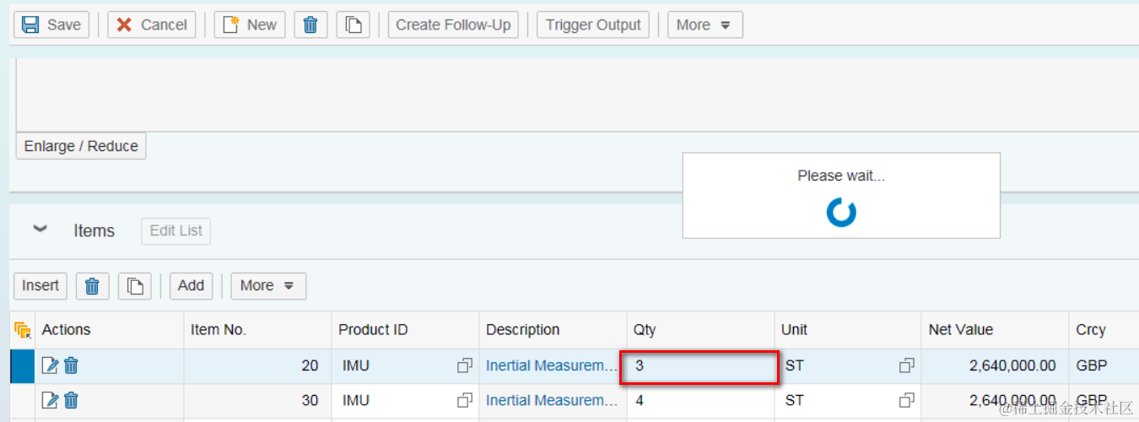Image resolution: width=1139 pixels, height=422 pixels.
Task: Click the top toolbar delete trash icon
Action: click(310, 24)
